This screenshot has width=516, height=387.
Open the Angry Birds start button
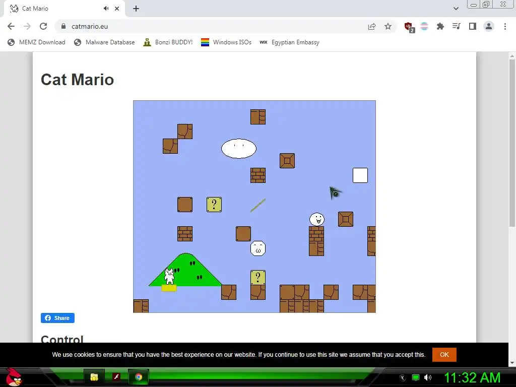14,377
